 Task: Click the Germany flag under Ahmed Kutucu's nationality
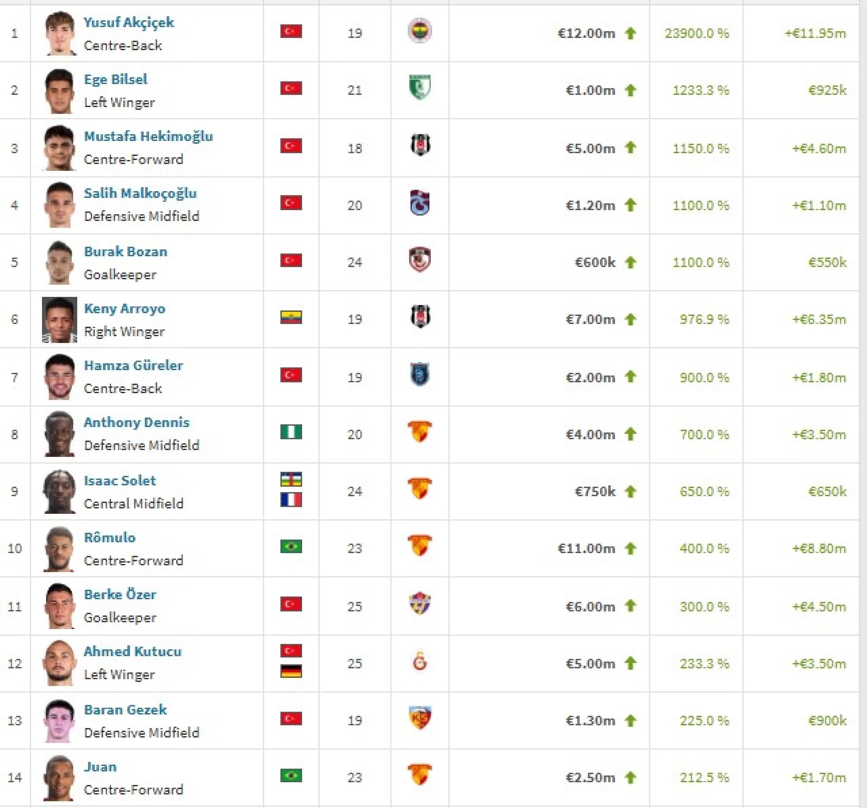[x=291, y=671]
